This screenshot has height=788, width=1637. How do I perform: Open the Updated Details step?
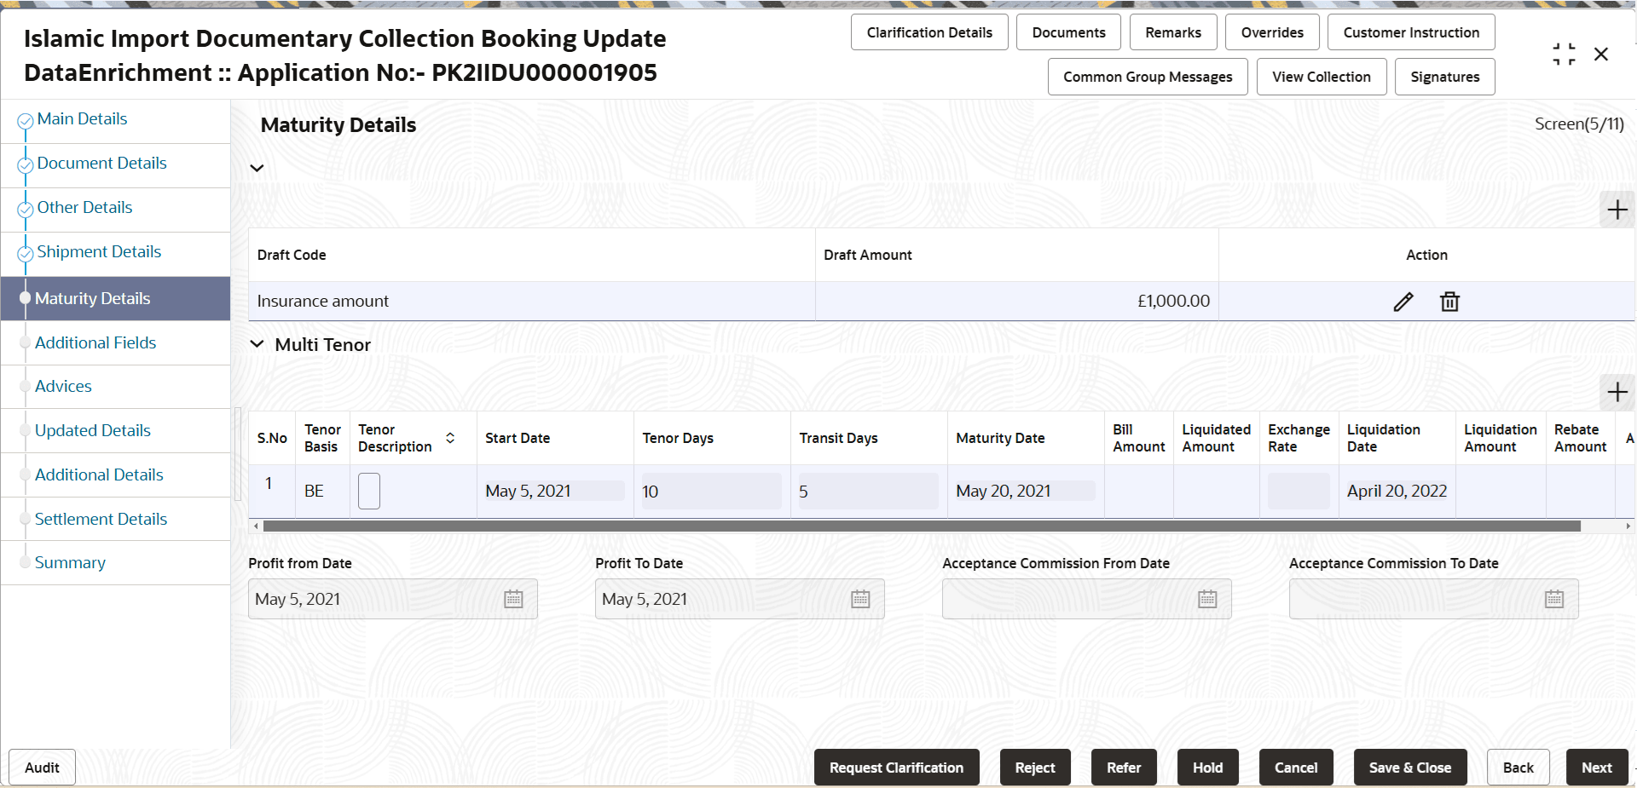click(x=93, y=431)
